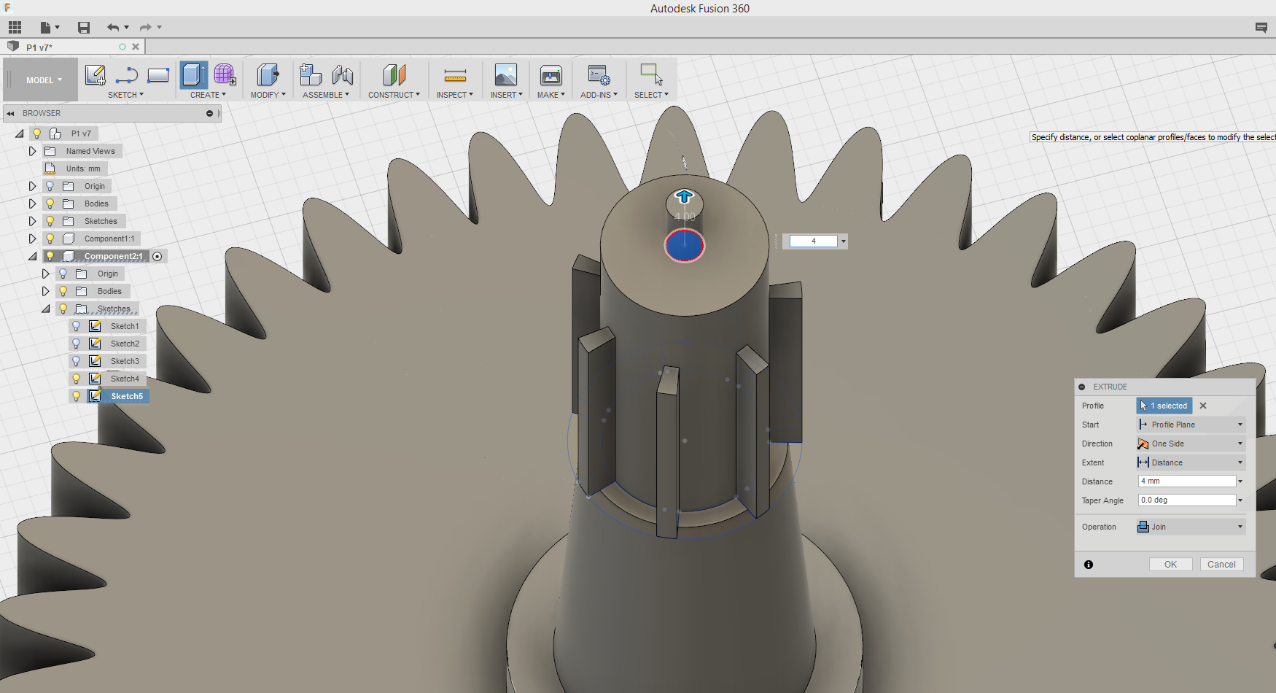The width and height of the screenshot is (1276, 693).
Task: Expand the Component1:1 node
Action: [x=32, y=239]
